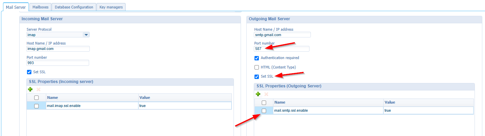The width and height of the screenshot is (485, 136).
Task: Add a new incoming SSL property
Action: click(30, 89)
